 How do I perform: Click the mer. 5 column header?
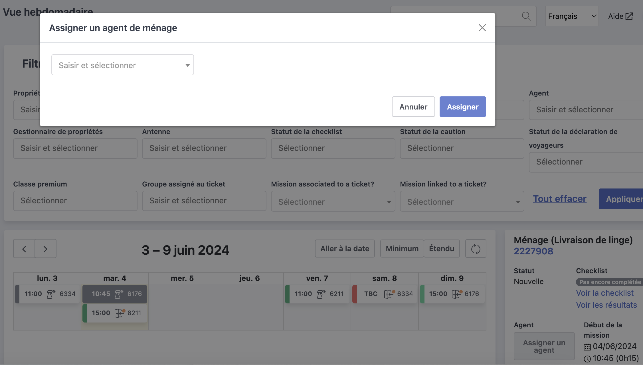182,278
